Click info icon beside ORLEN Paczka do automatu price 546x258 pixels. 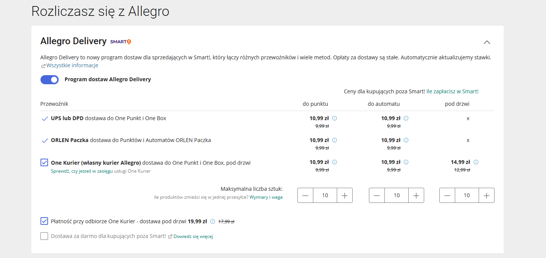[x=406, y=140]
